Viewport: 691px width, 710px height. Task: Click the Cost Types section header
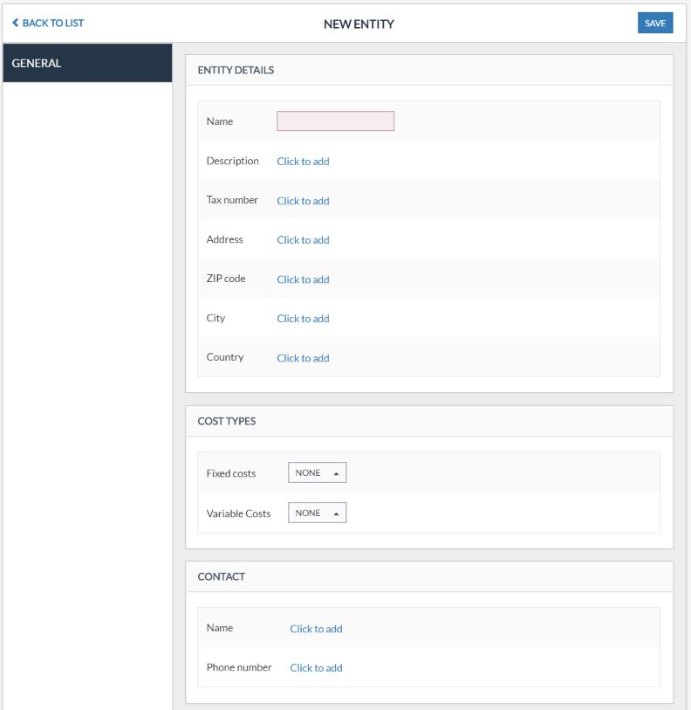227,421
